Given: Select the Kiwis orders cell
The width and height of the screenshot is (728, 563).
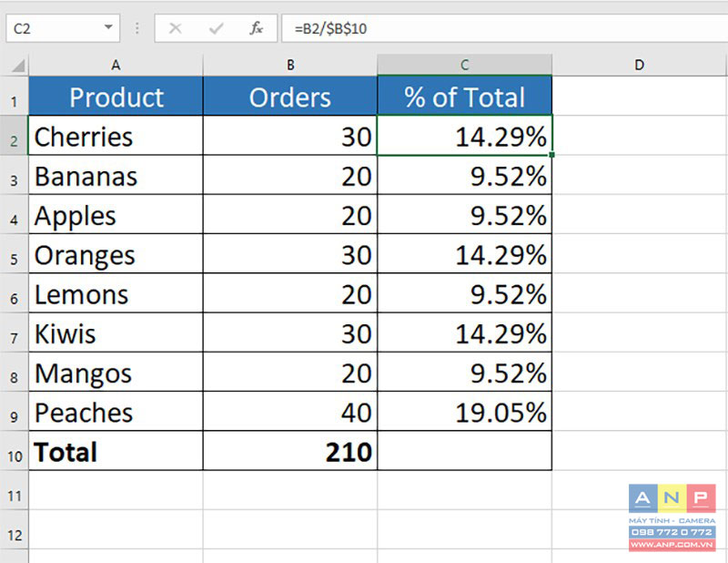Looking at the screenshot, I should pyautogui.click(x=290, y=333).
